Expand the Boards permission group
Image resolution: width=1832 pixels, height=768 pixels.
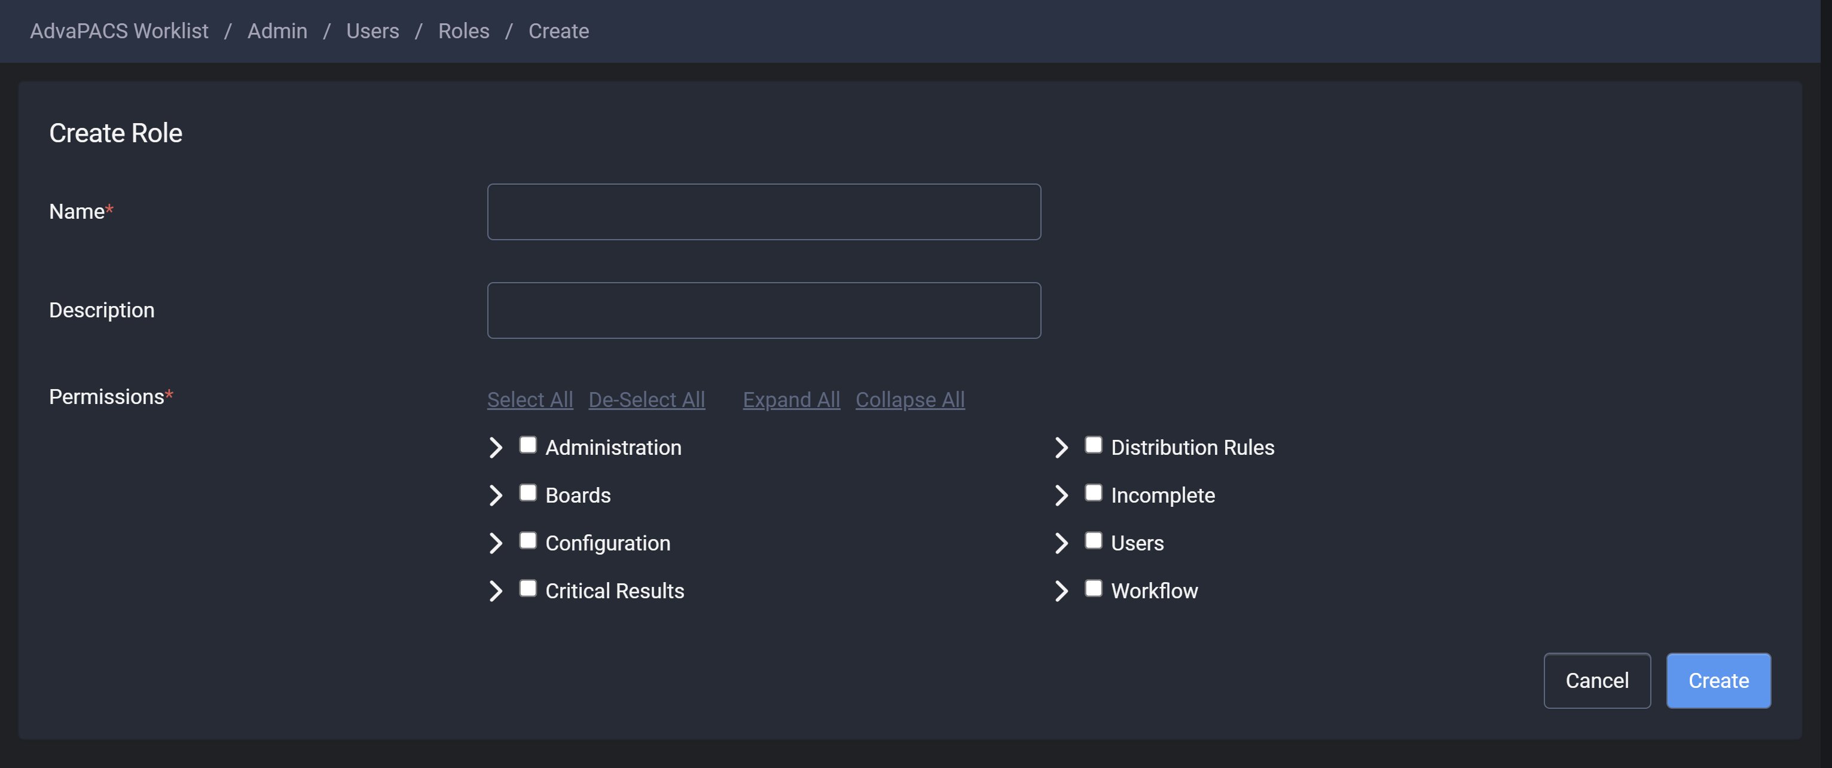click(x=496, y=495)
